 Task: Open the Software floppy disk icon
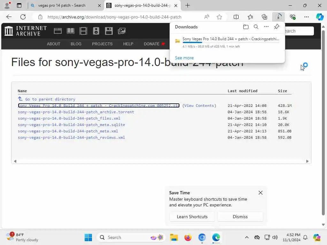click(109, 31)
